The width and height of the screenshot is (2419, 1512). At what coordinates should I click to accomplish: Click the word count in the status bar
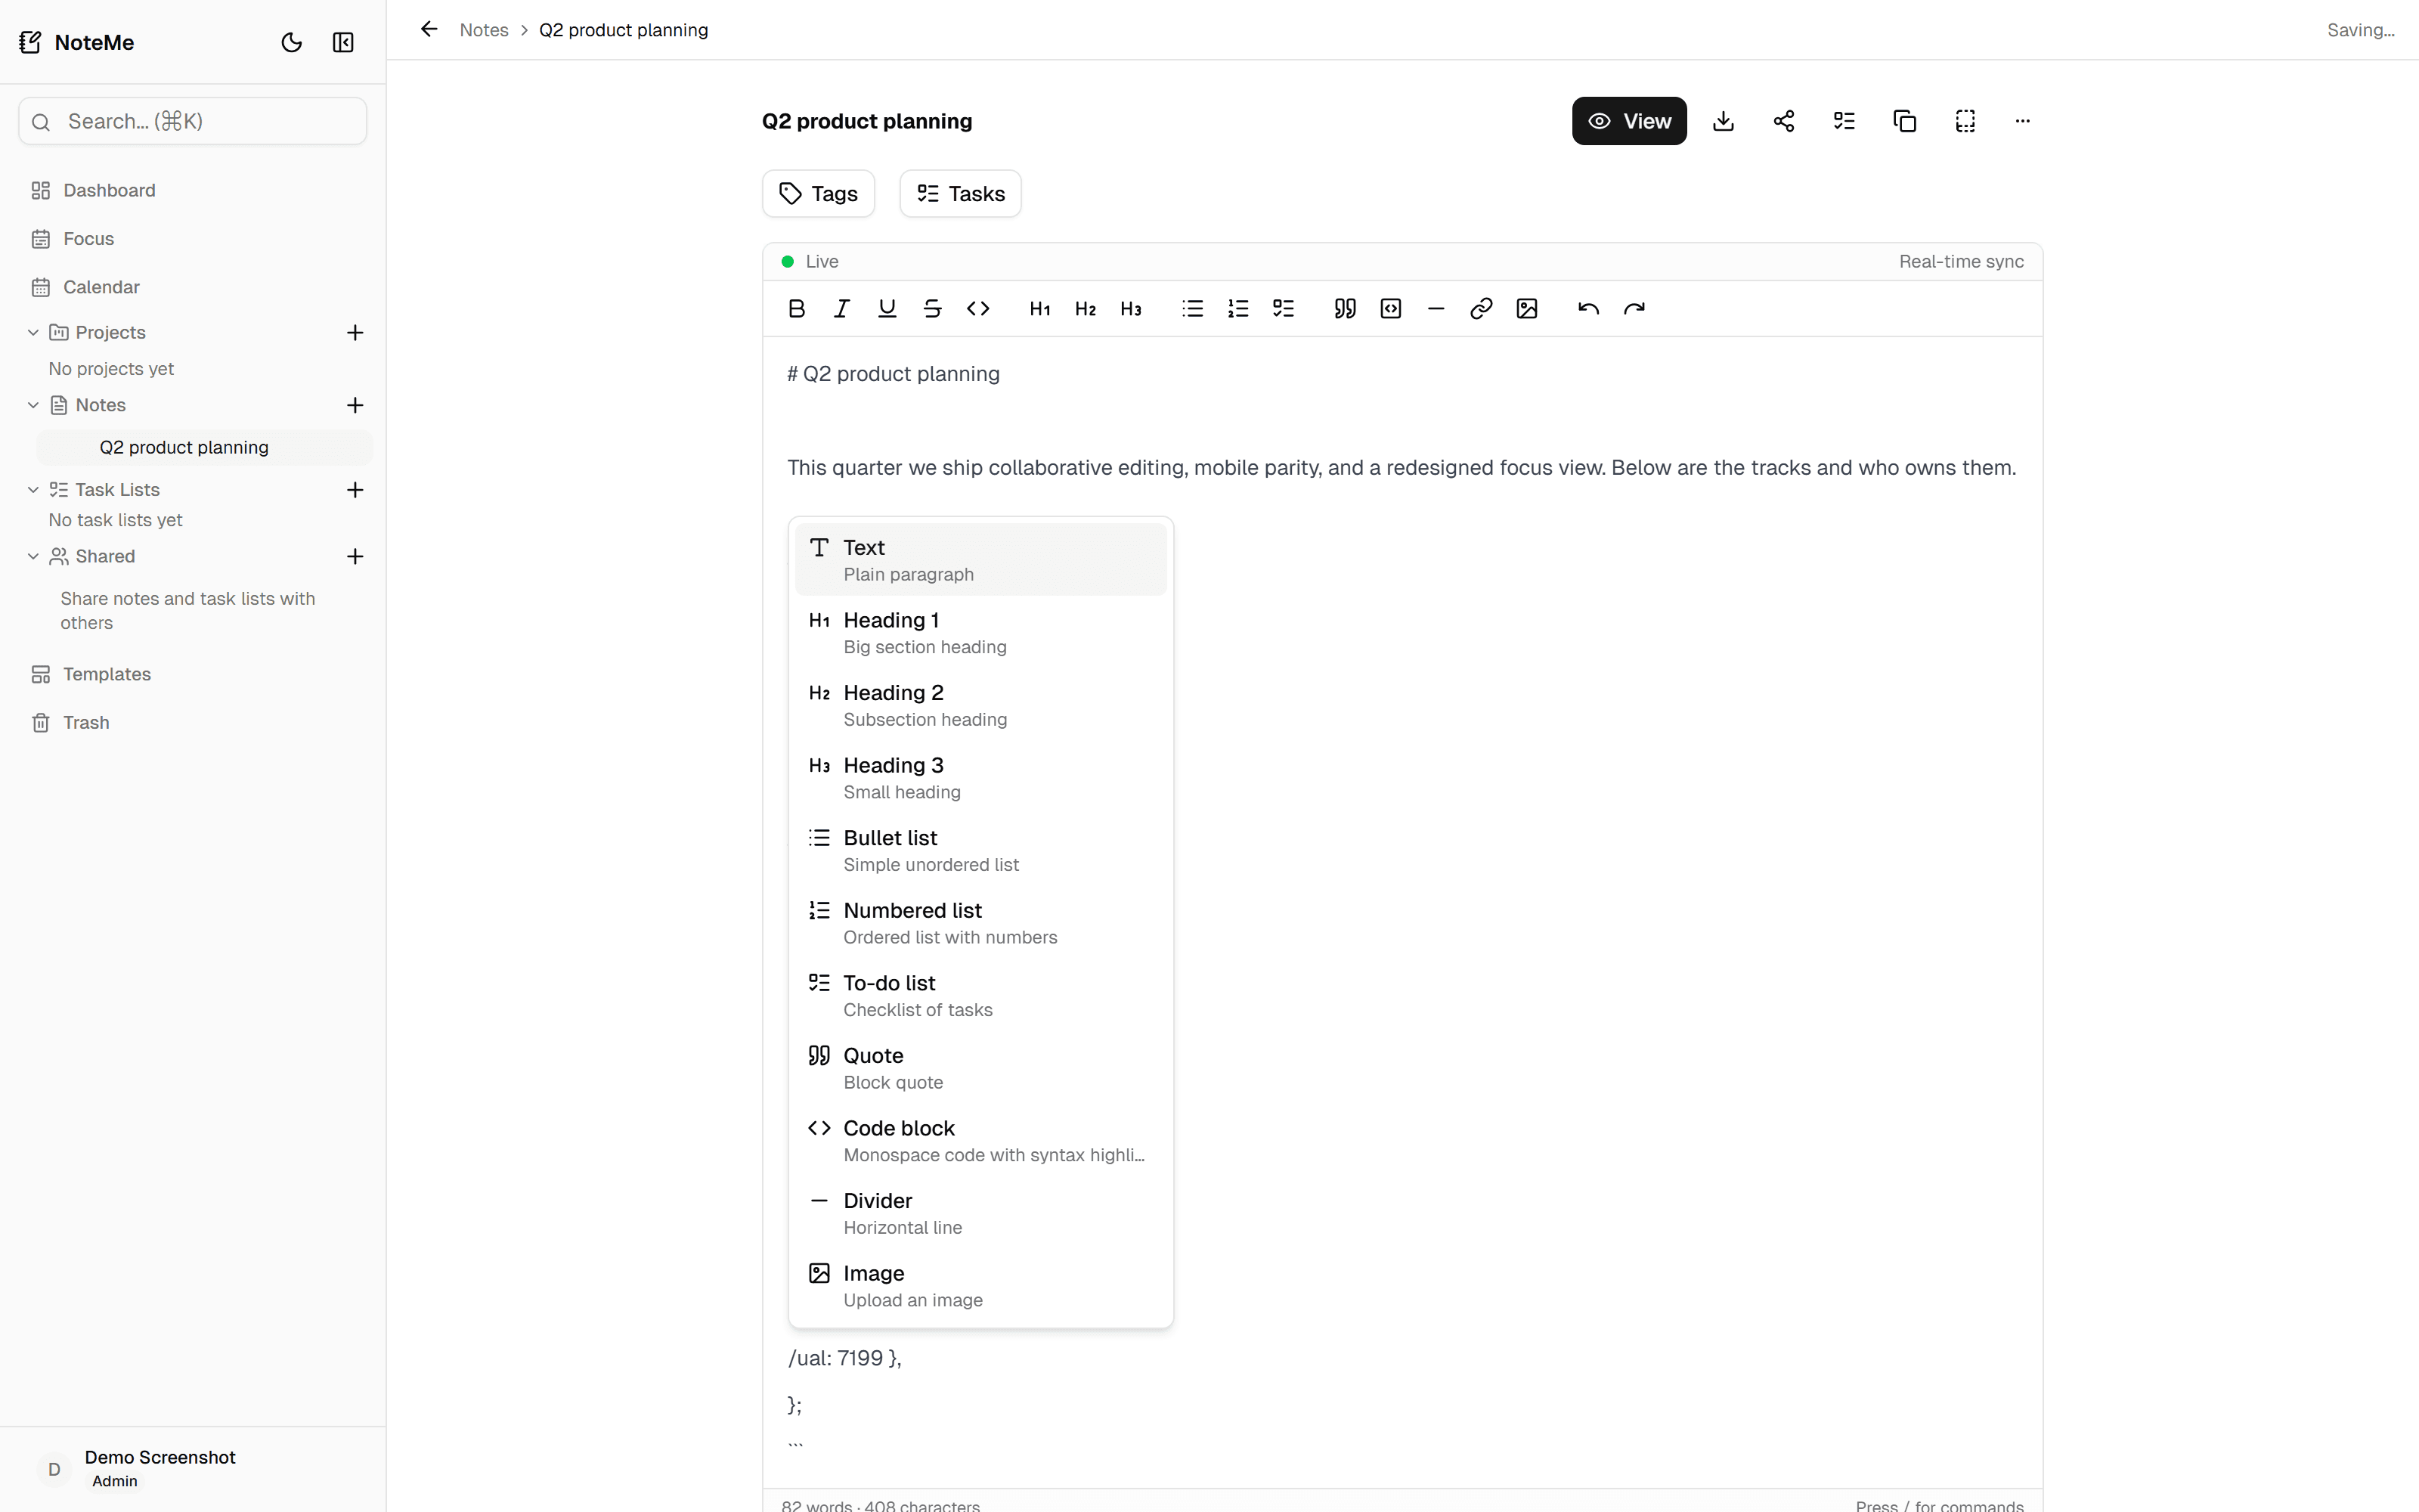tap(881, 1505)
